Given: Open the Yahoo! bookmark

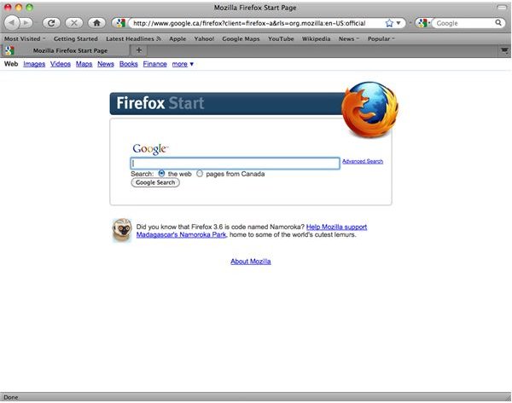Looking at the screenshot, I should point(204,38).
